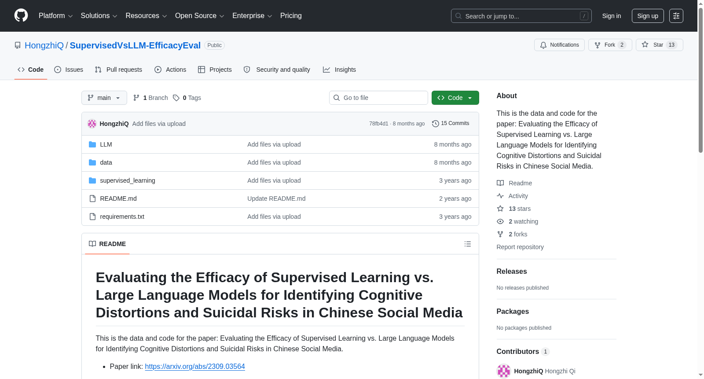The image size is (704, 379).
Task: Open the main branch selector dropdown
Action: (104, 98)
